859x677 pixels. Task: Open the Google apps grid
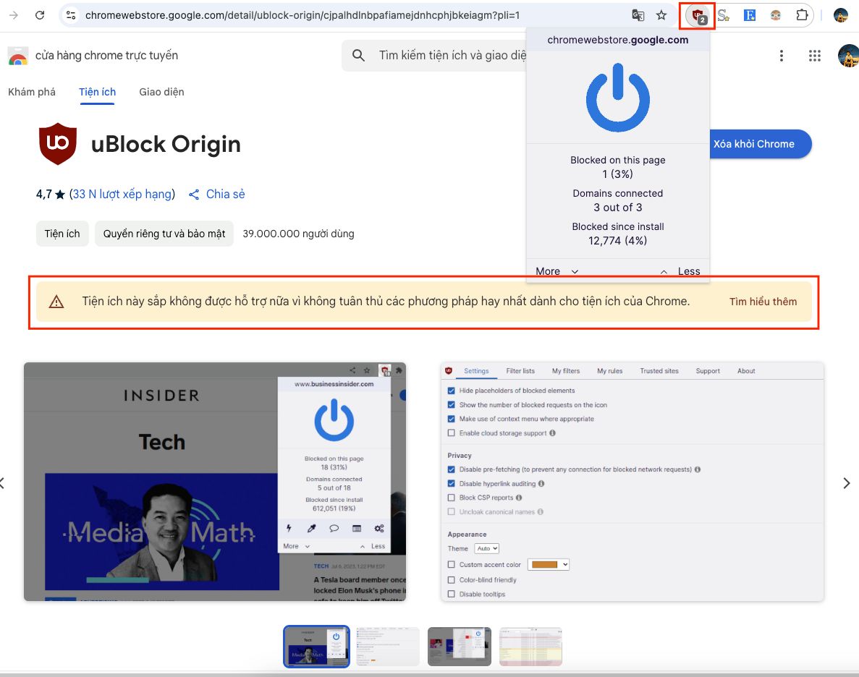tap(815, 55)
